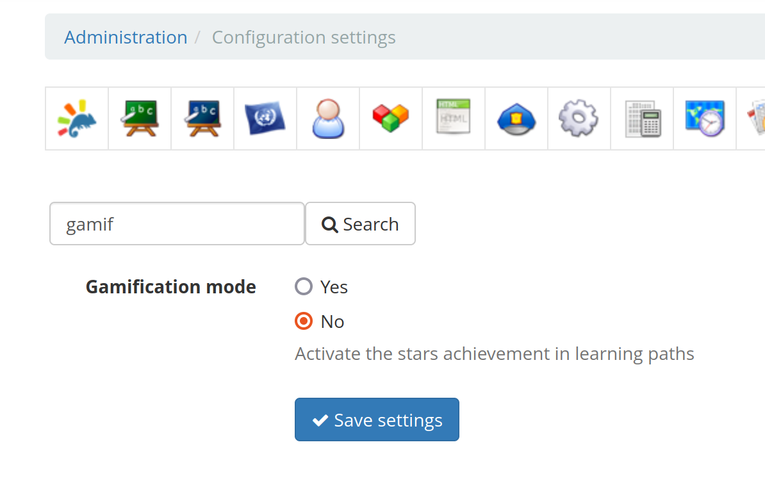Open the Languages settings flag icon

pos(265,118)
